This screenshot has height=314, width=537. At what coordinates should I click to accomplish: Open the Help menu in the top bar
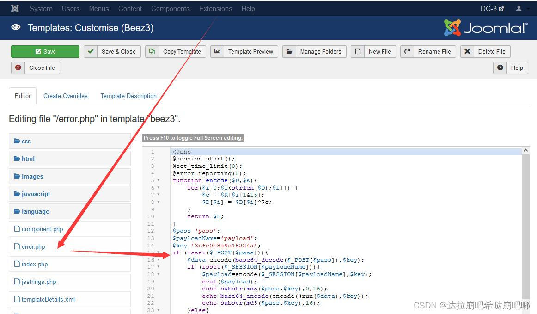(248, 9)
